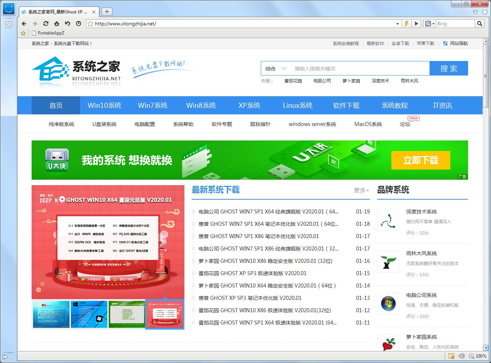Click the bookmark star in the address bar

coord(91,24)
